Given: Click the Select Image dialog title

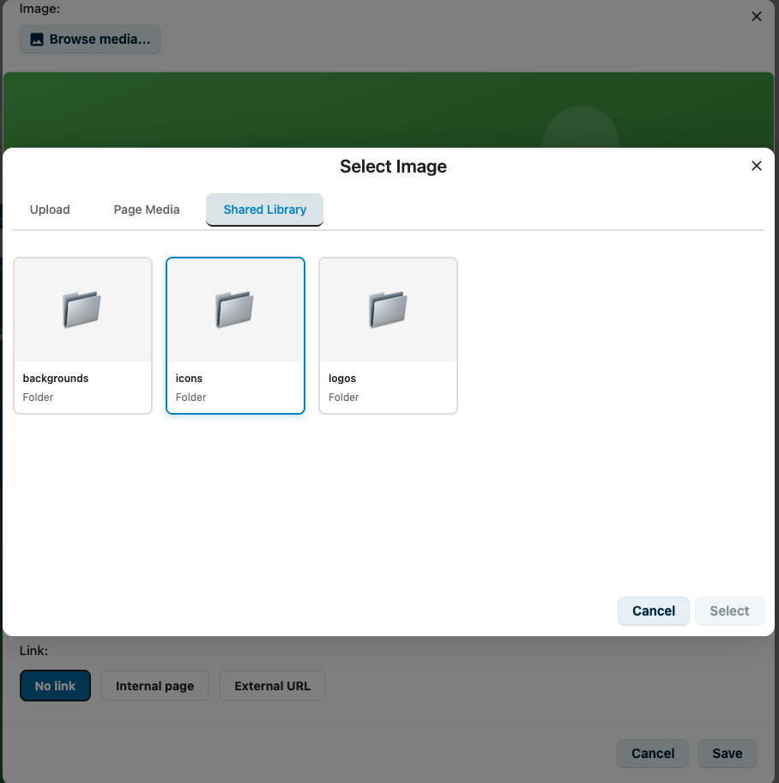Looking at the screenshot, I should coord(393,167).
